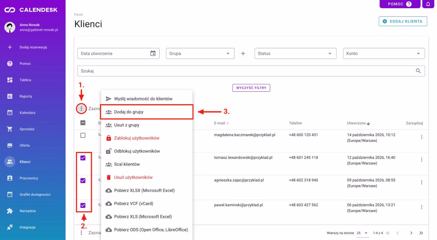This screenshot has height=240, width=437.
Task: Click the calendar icon in Data utworzenia
Action: pos(153,53)
